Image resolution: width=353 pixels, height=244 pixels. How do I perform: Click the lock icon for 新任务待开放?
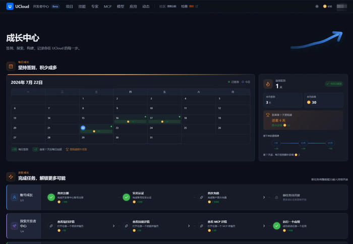click(276, 198)
